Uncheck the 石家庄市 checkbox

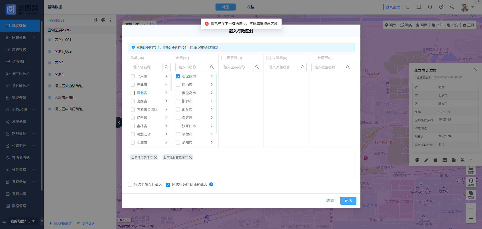click(x=178, y=76)
